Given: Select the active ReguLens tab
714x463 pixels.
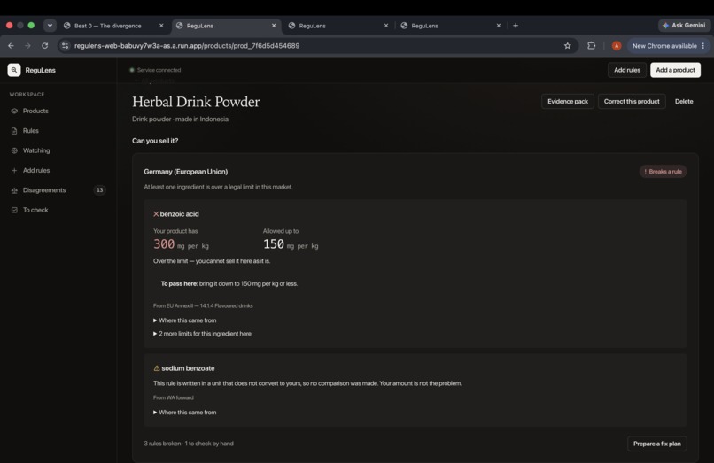Looking at the screenshot, I should tap(225, 26).
